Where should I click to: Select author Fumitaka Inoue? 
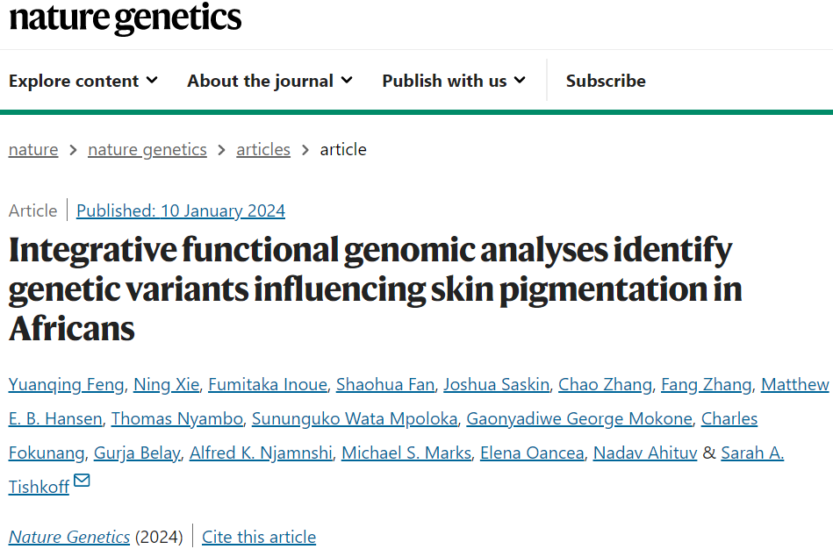[268, 384]
